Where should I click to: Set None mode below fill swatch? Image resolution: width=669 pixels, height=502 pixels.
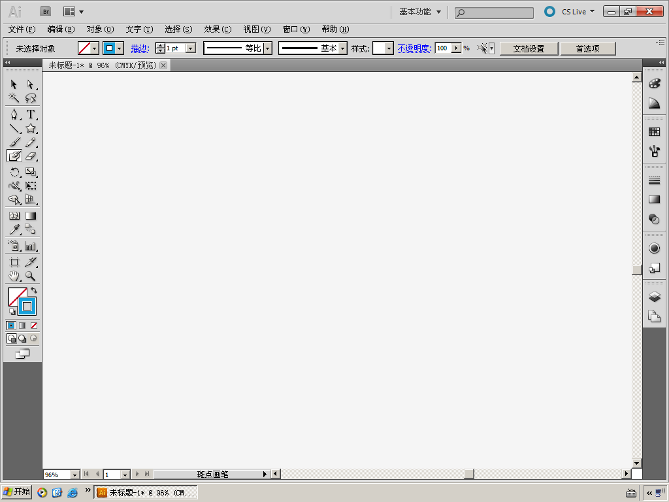[x=34, y=326]
